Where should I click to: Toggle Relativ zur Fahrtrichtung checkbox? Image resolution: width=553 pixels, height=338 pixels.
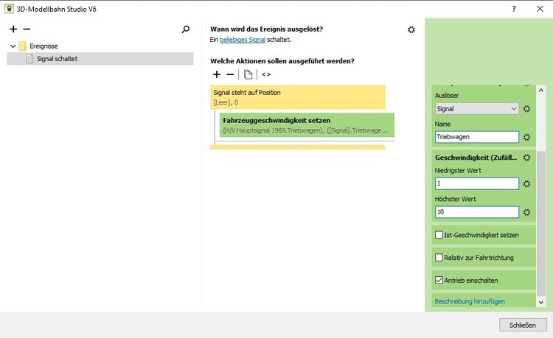(439, 258)
